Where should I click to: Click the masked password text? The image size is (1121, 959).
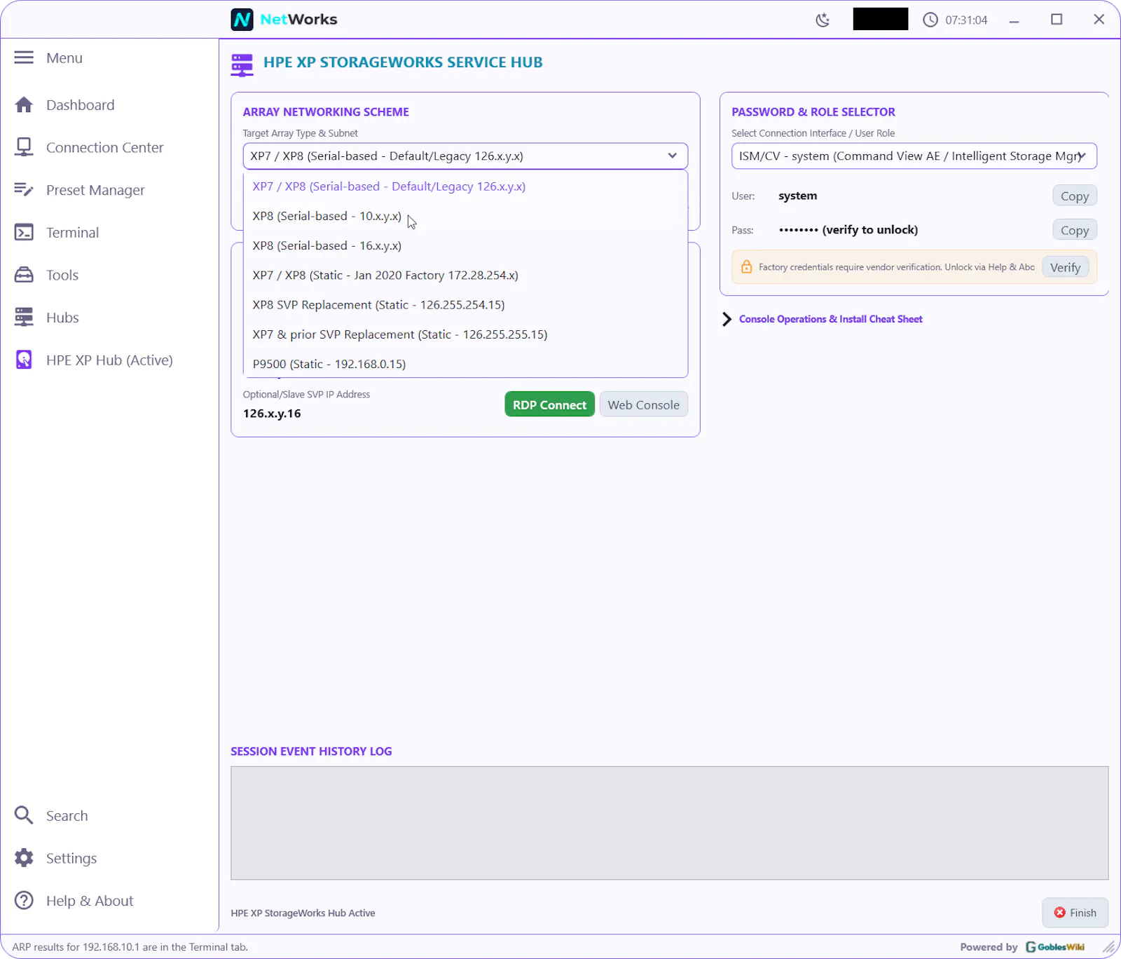[848, 230]
